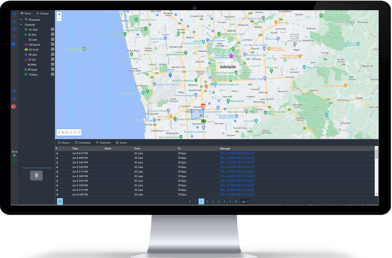Go to page 3 of the message list
Viewport: 392px width, 258px height.
click(x=213, y=201)
